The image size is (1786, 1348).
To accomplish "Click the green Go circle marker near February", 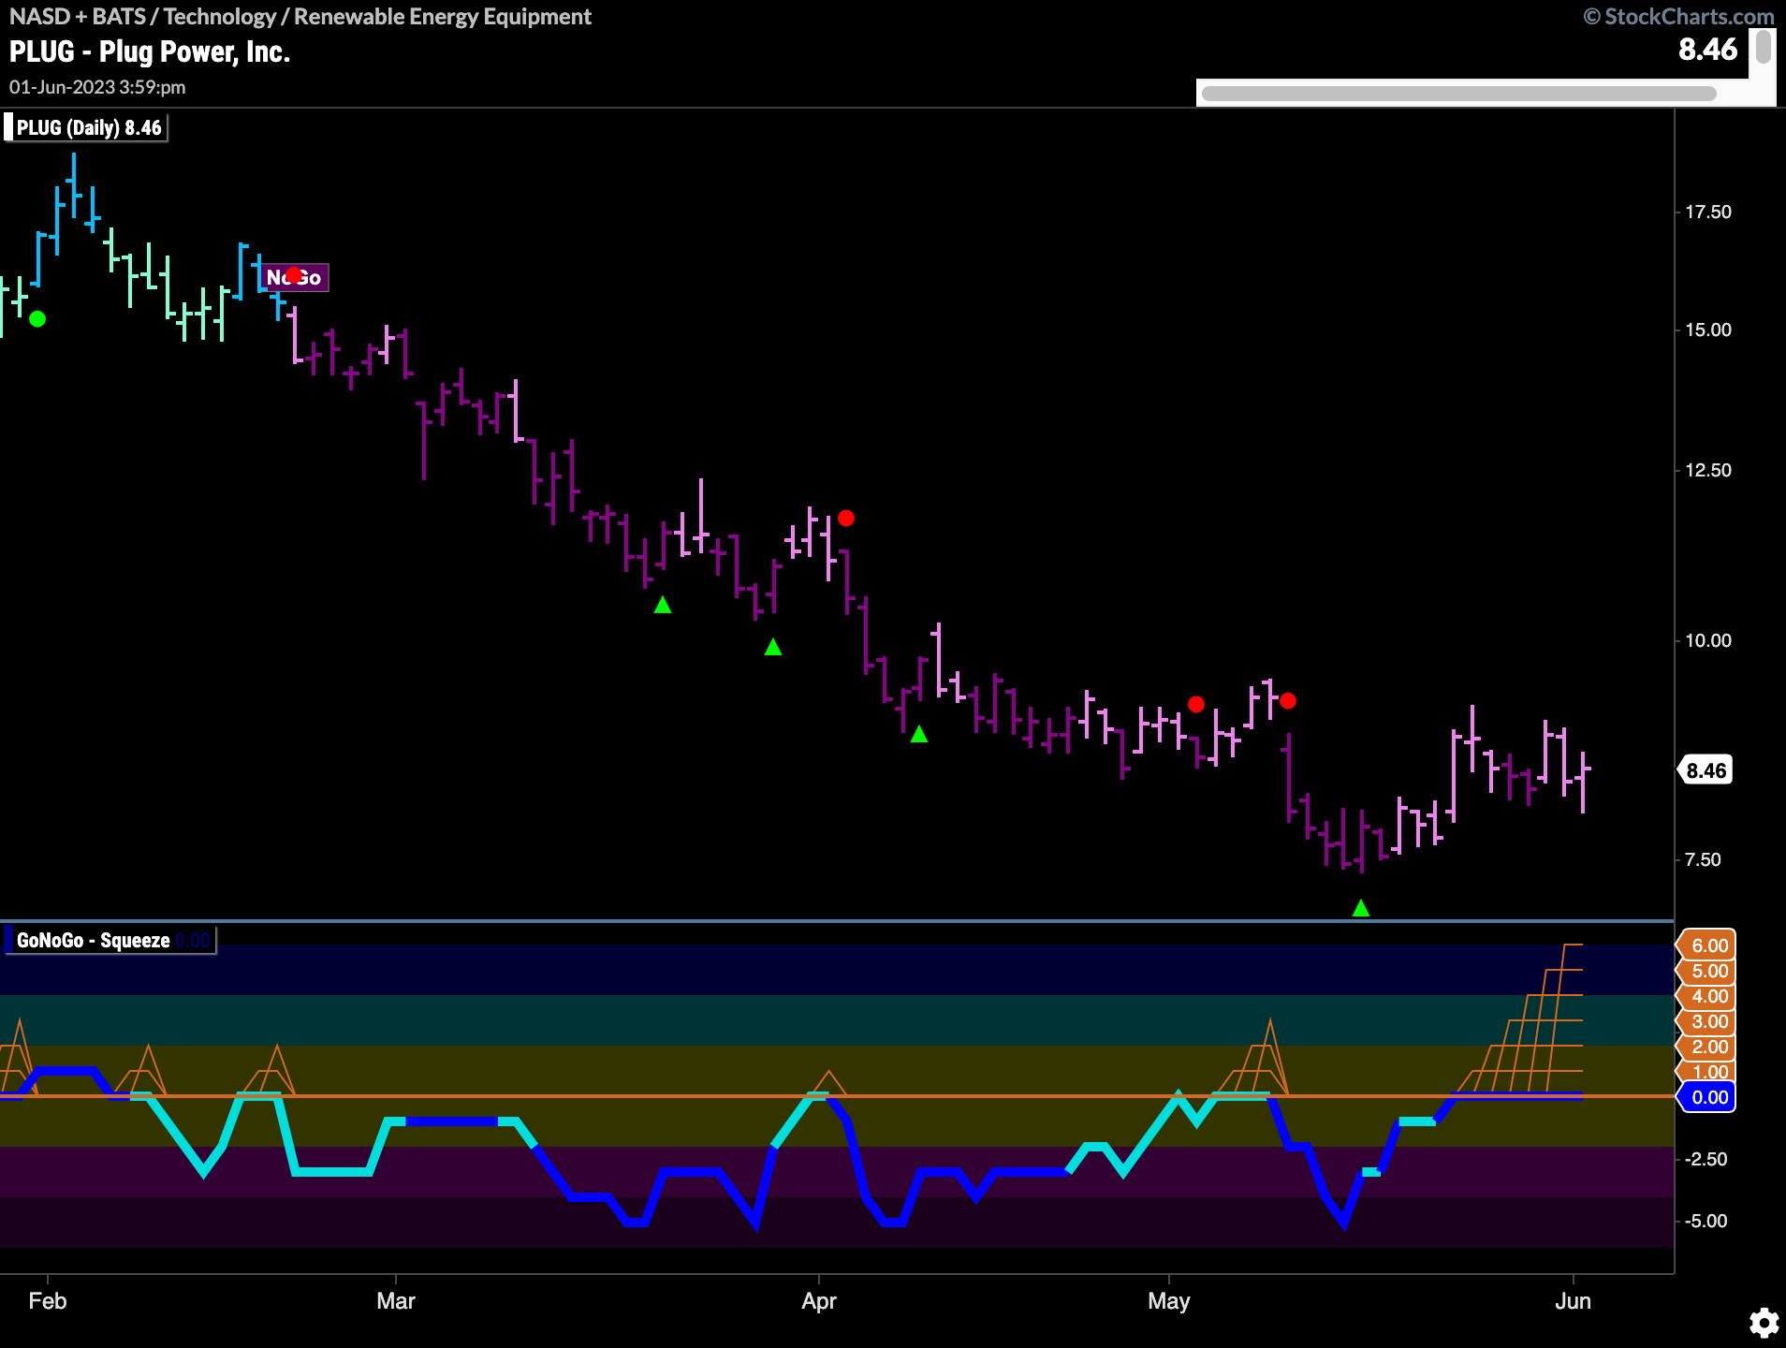I will [x=37, y=319].
